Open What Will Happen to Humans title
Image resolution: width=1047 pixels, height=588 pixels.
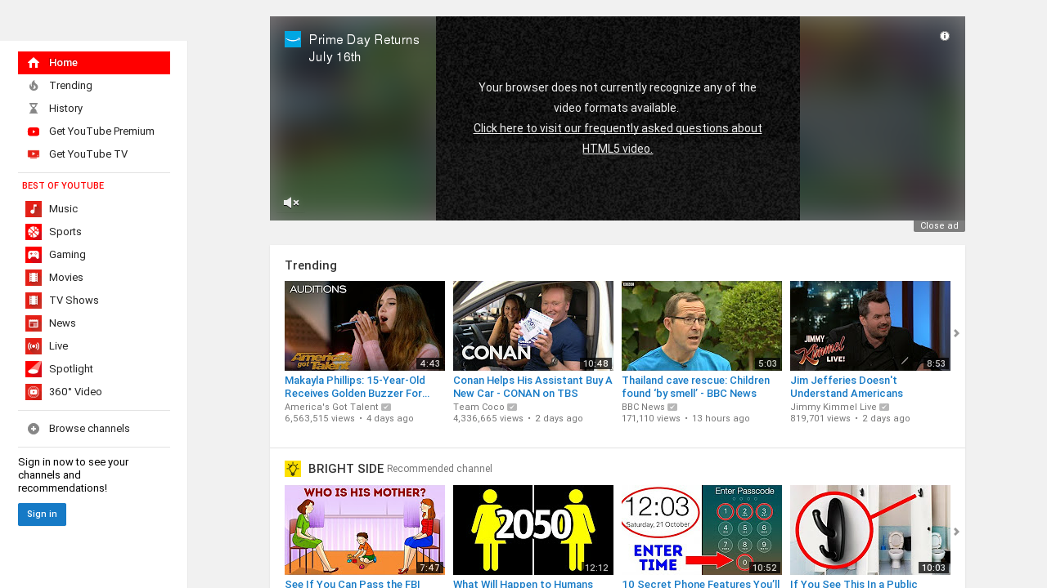click(x=523, y=583)
